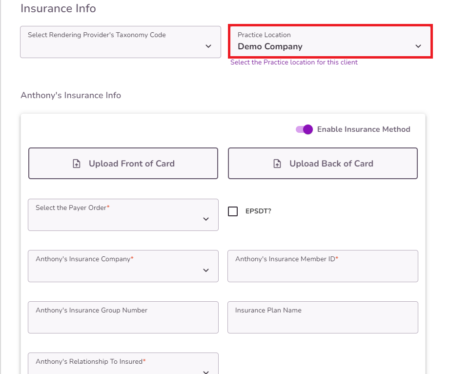Check the EPSDT? checkbox
The width and height of the screenshot is (450, 374).
pyautogui.click(x=233, y=211)
